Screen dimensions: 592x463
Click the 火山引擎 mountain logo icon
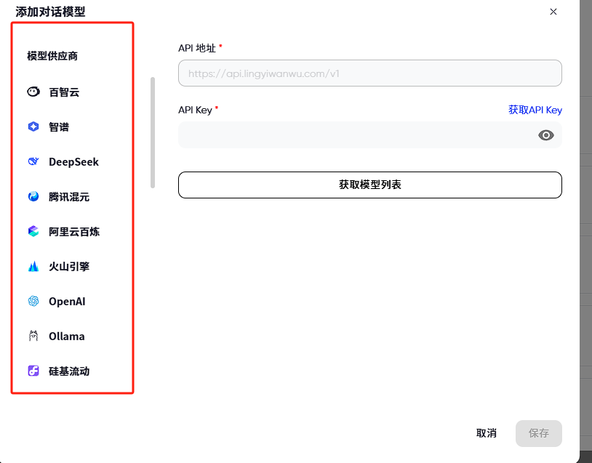[x=33, y=267]
